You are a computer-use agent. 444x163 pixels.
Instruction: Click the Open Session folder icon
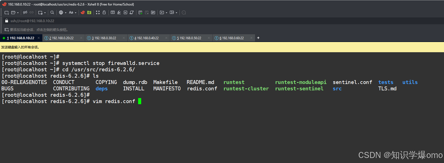tap(13, 12)
